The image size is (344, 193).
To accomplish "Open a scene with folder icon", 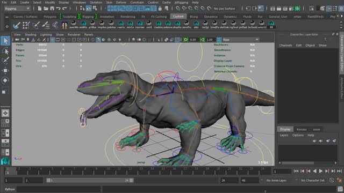I will coord(46,9).
